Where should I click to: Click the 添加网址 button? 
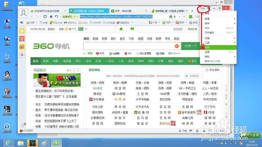coord(194,76)
